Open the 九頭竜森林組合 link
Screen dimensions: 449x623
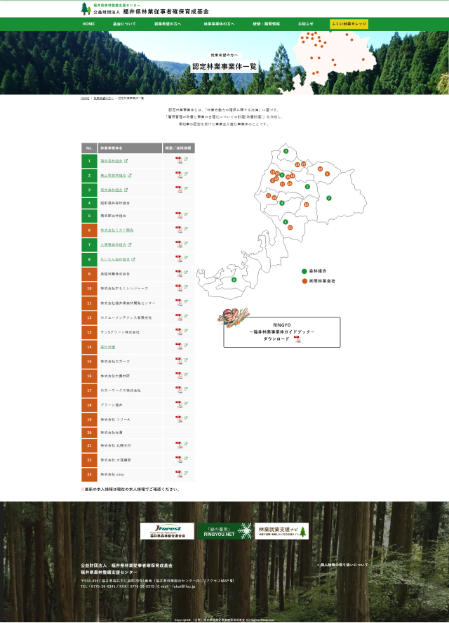point(112,244)
